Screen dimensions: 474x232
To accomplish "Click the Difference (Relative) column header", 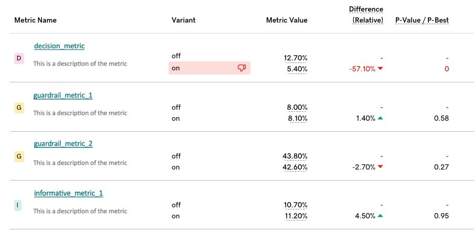I will click(367, 15).
